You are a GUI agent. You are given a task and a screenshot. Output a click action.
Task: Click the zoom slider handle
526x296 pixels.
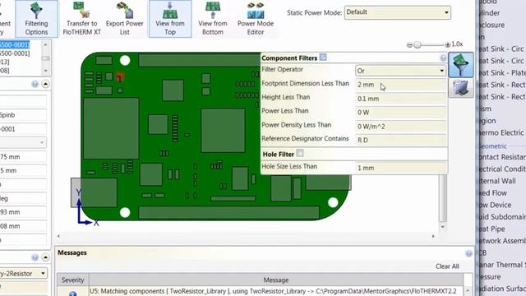click(417, 44)
